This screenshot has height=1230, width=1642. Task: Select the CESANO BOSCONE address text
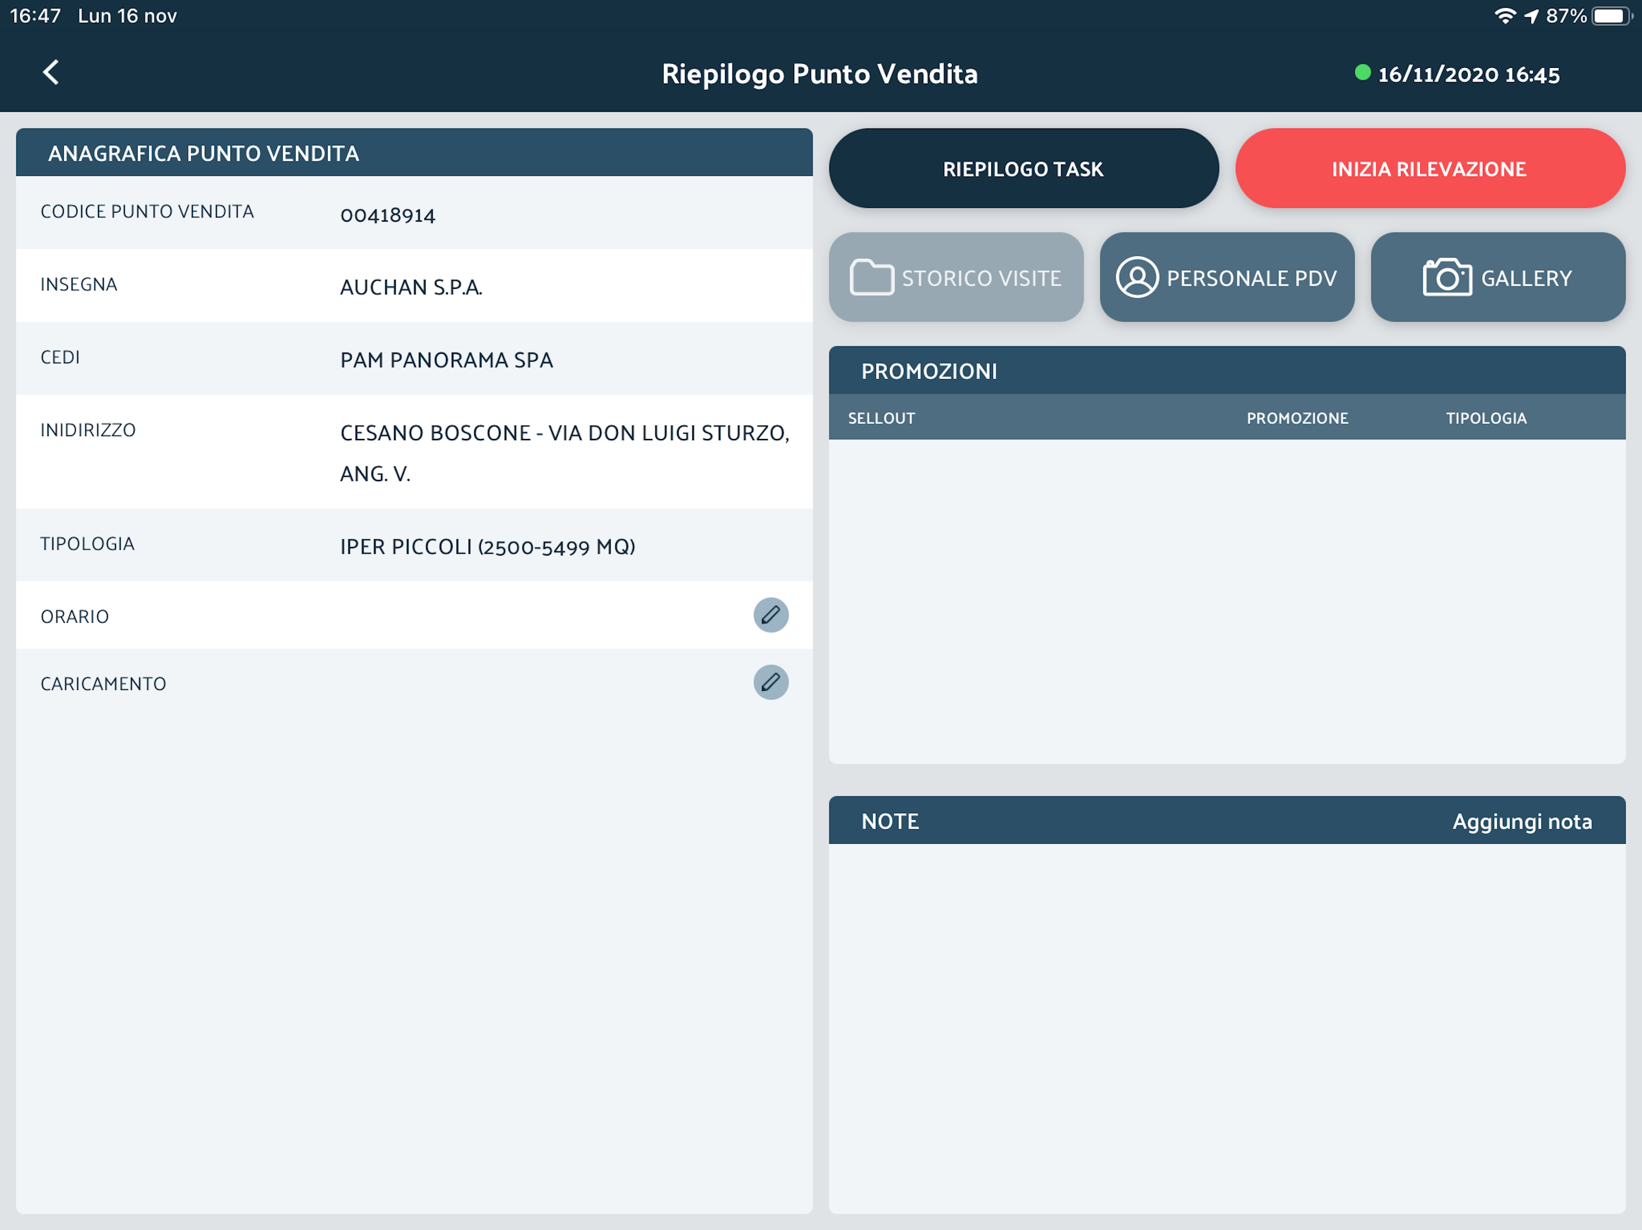565,452
